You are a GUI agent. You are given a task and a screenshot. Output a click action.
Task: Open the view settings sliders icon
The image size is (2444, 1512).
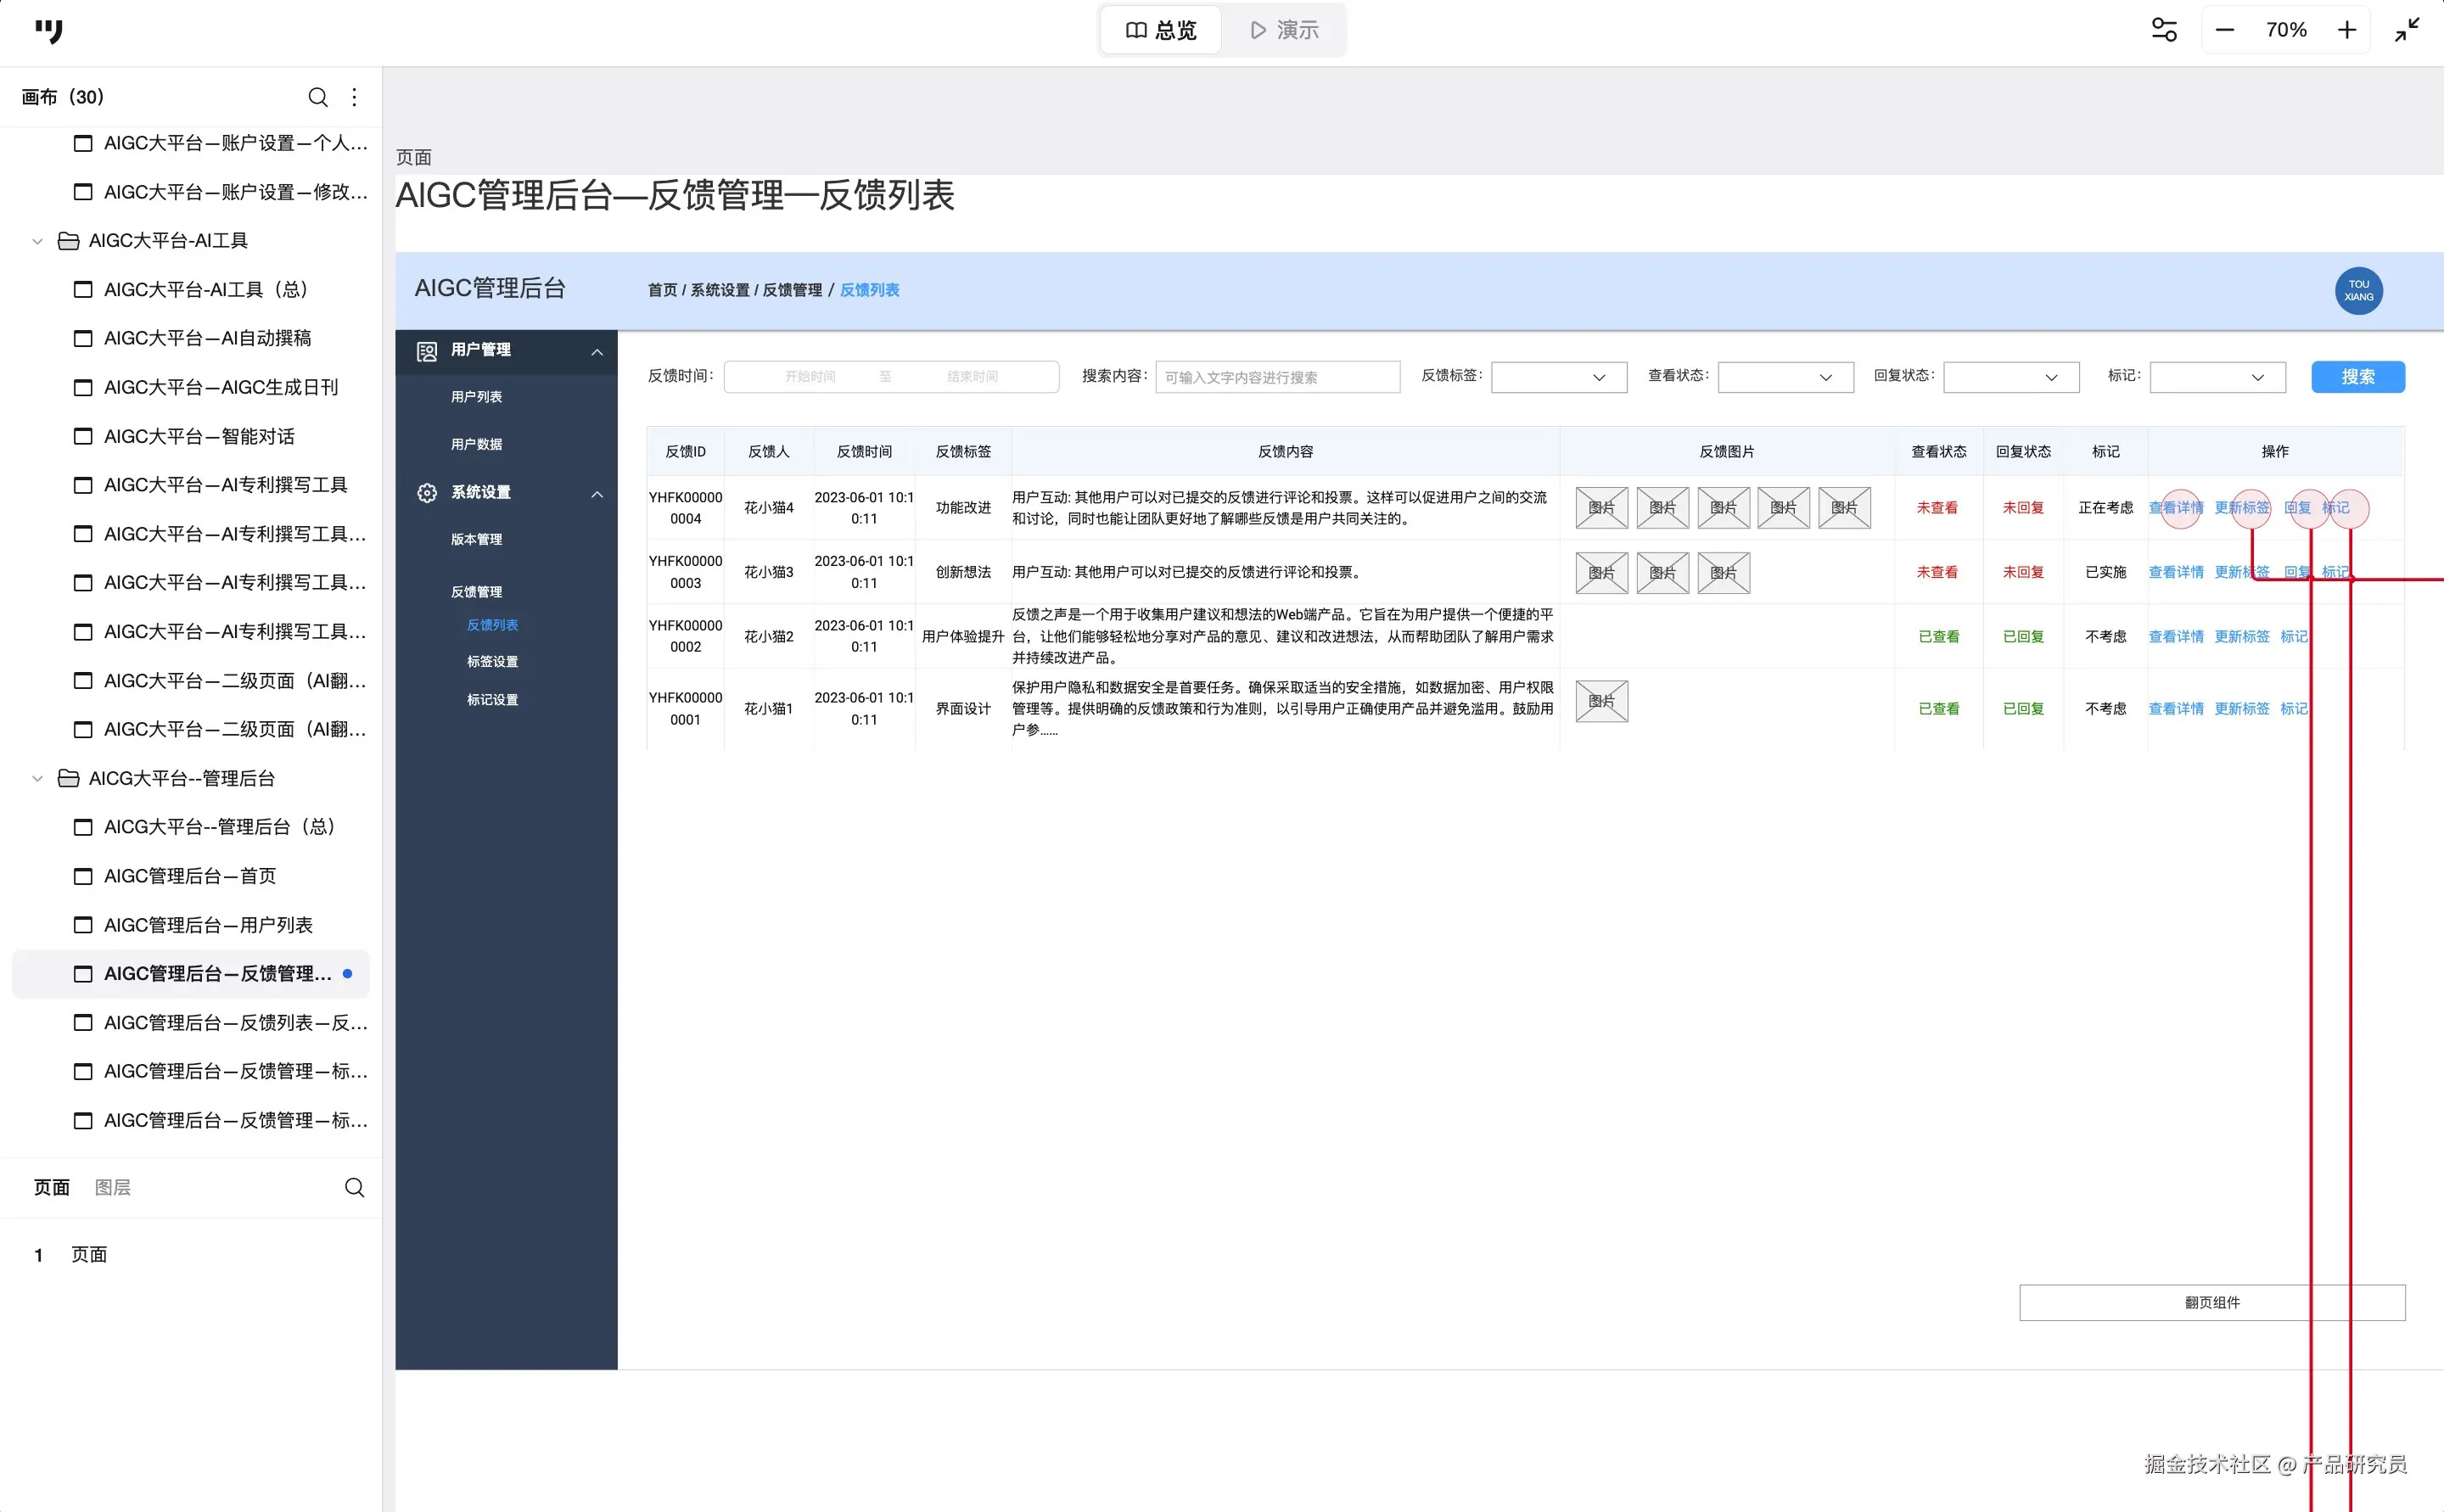click(x=2164, y=30)
